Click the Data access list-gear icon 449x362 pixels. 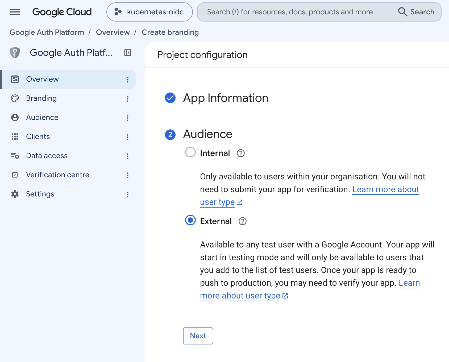pyautogui.click(x=15, y=156)
